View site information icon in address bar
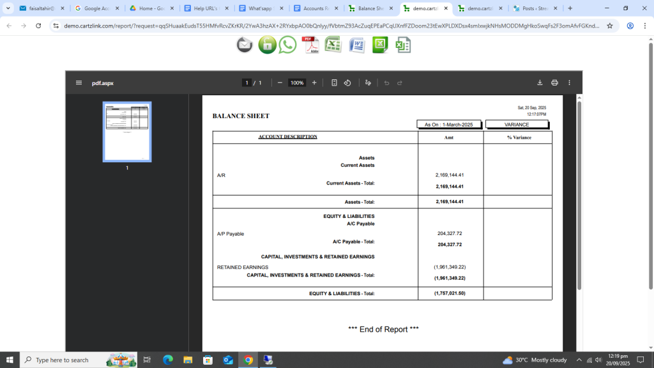 point(56,26)
